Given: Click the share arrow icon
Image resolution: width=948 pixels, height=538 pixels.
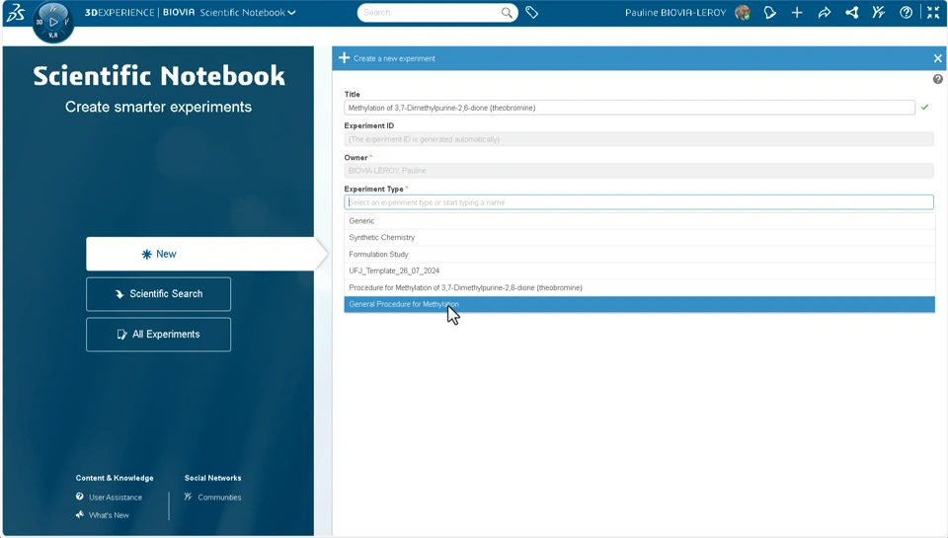Looking at the screenshot, I should click(x=824, y=12).
